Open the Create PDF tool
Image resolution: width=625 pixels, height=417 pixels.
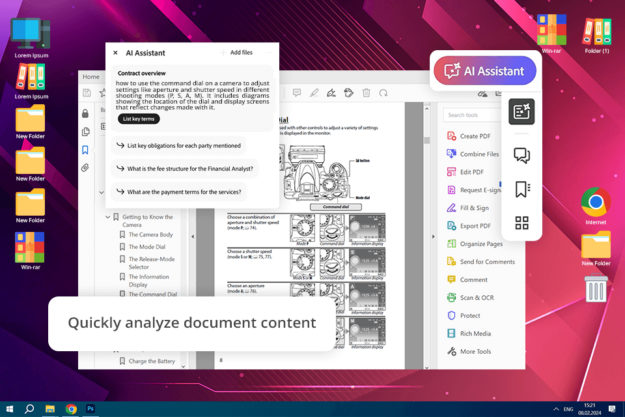(469, 136)
